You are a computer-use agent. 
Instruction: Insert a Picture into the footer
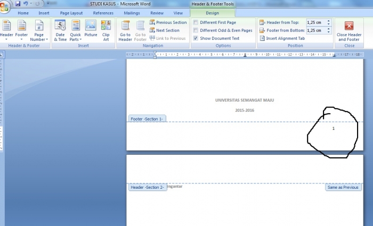point(91,30)
